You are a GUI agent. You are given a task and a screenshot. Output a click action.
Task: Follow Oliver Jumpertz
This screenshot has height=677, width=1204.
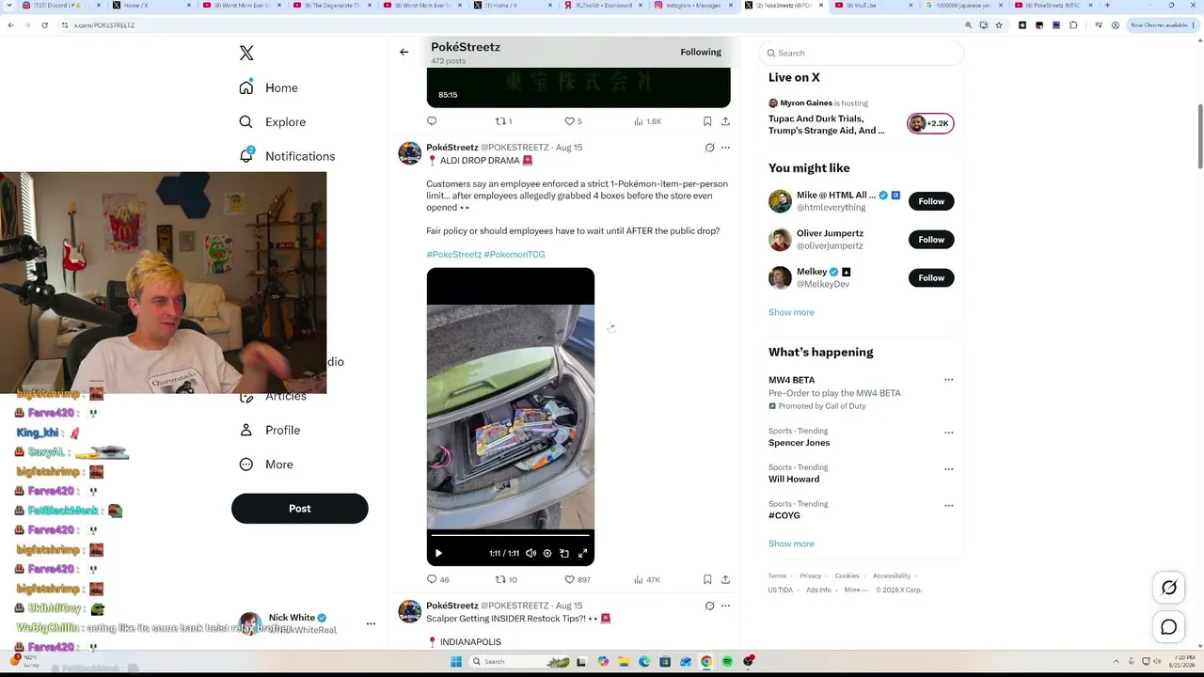tap(931, 240)
